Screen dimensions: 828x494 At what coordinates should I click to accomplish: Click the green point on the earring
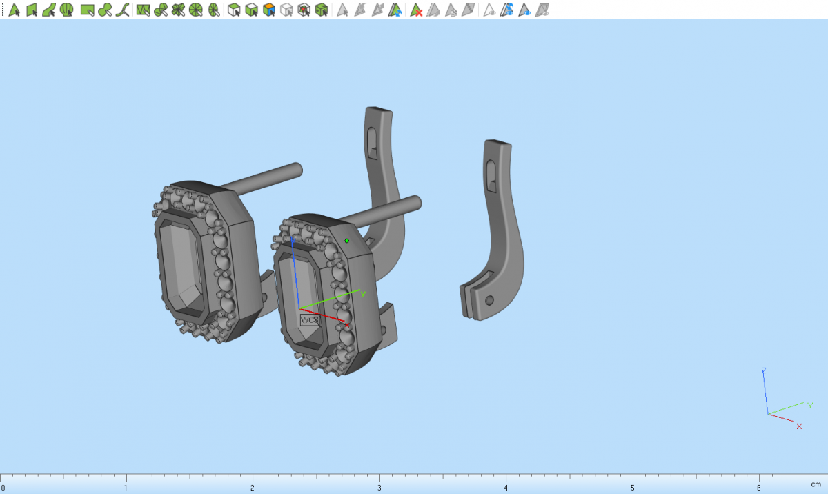click(347, 241)
